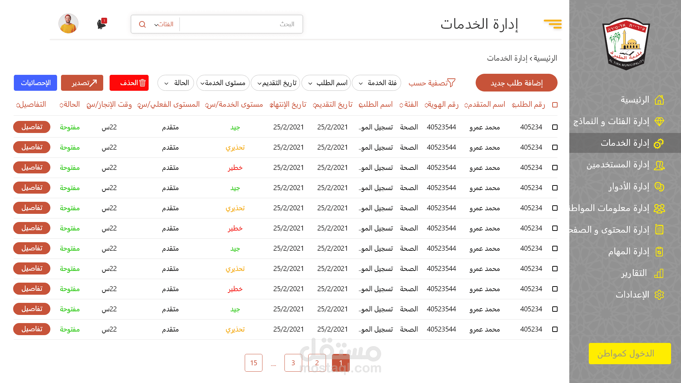Image resolution: width=681 pixels, height=383 pixels.
Task: Check the first row's checkbox
Action: tap(555, 127)
